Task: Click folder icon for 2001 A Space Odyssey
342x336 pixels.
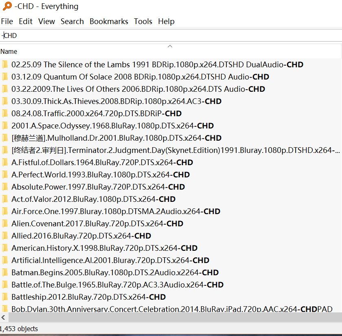Action: click(x=5, y=126)
